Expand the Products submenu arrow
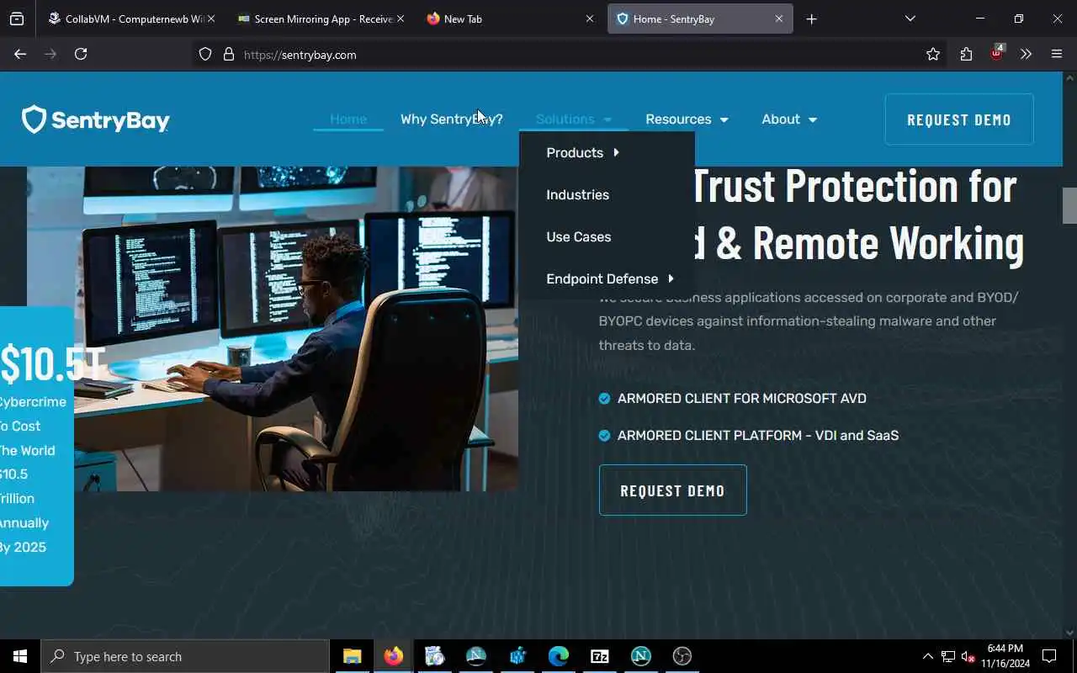 [x=616, y=152]
